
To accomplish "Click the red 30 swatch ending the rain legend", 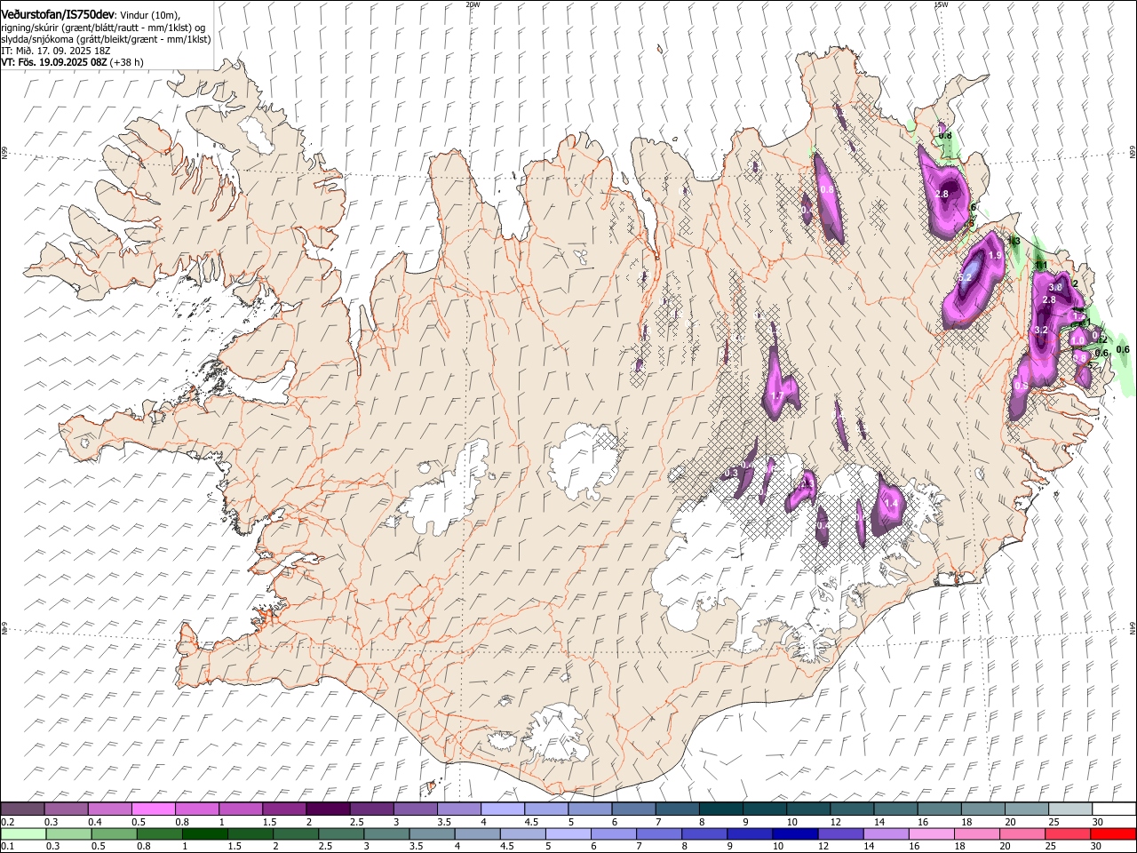I will point(1114,834).
